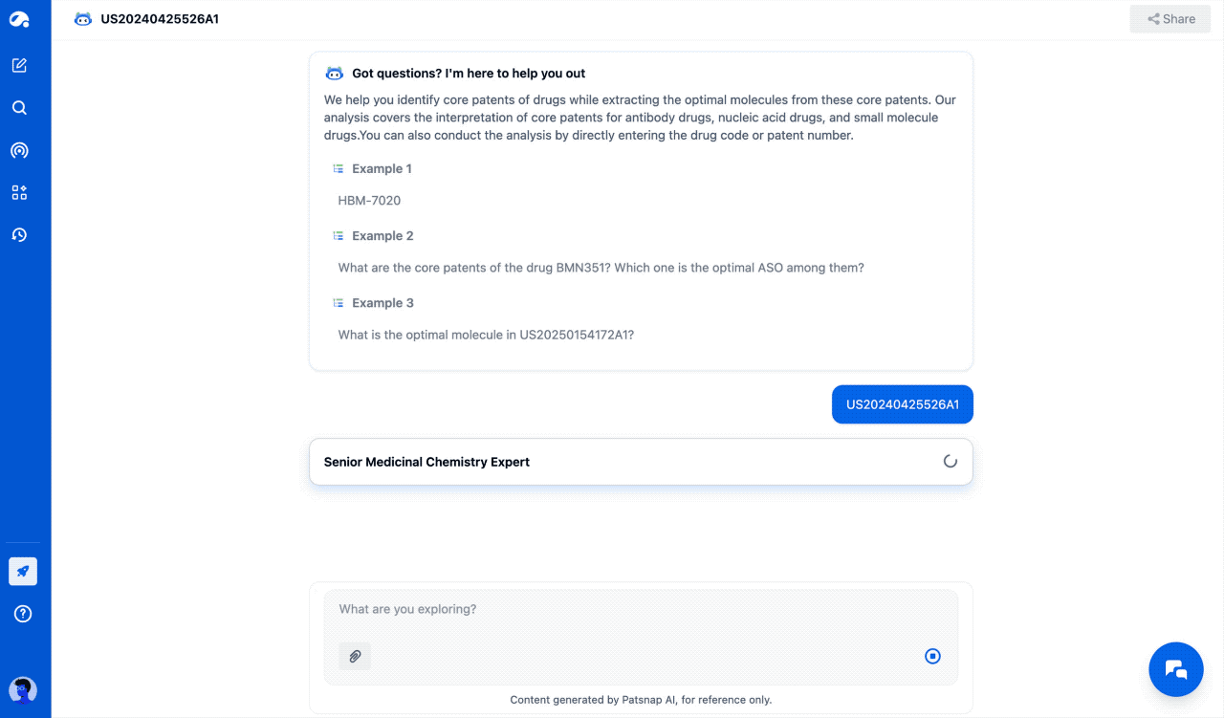The width and height of the screenshot is (1224, 718).
Task: Click the user avatar at bottom left
Action: 22,690
